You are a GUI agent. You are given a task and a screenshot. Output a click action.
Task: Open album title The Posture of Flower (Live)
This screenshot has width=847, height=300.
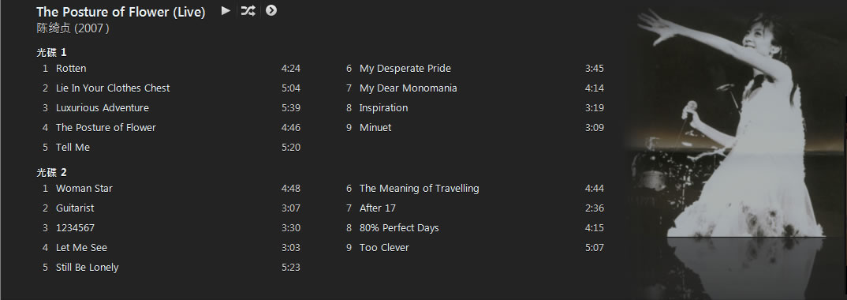tap(121, 12)
